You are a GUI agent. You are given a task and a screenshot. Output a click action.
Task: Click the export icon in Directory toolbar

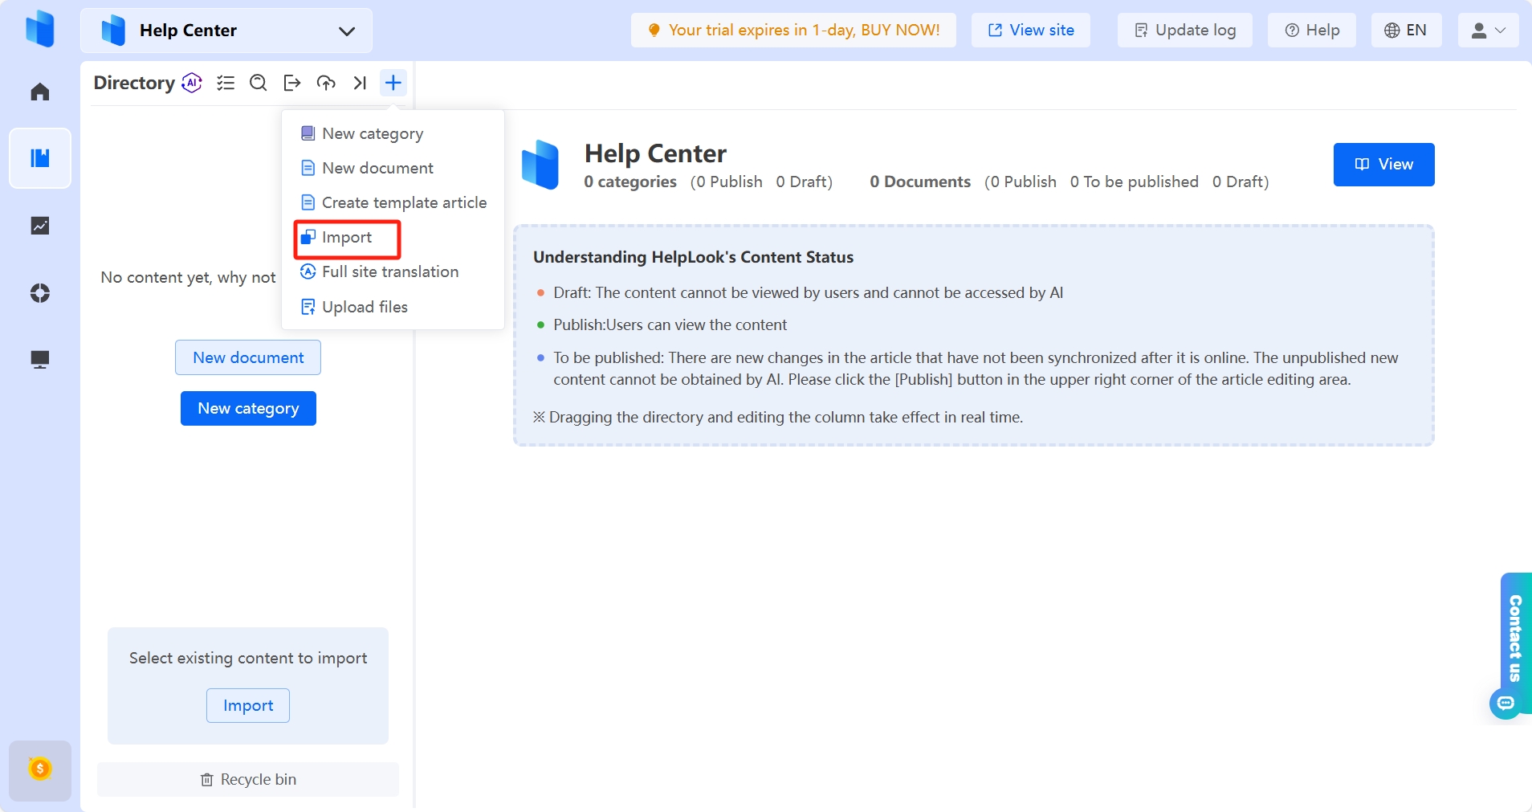[x=291, y=83]
